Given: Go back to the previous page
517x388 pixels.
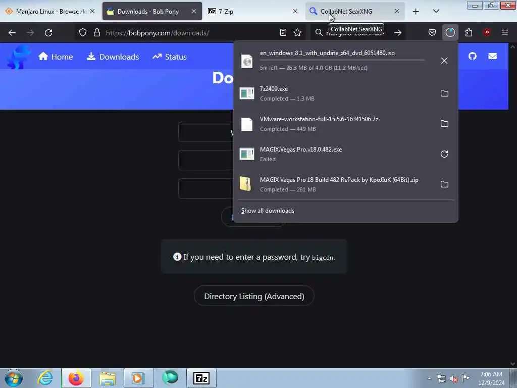Looking at the screenshot, I should pos(12,33).
